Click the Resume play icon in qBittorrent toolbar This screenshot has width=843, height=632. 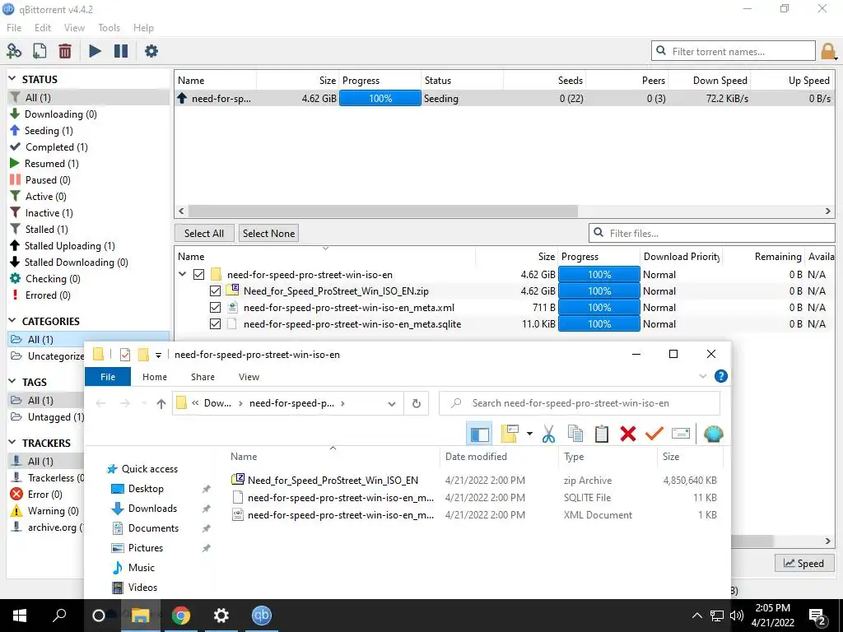point(95,51)
